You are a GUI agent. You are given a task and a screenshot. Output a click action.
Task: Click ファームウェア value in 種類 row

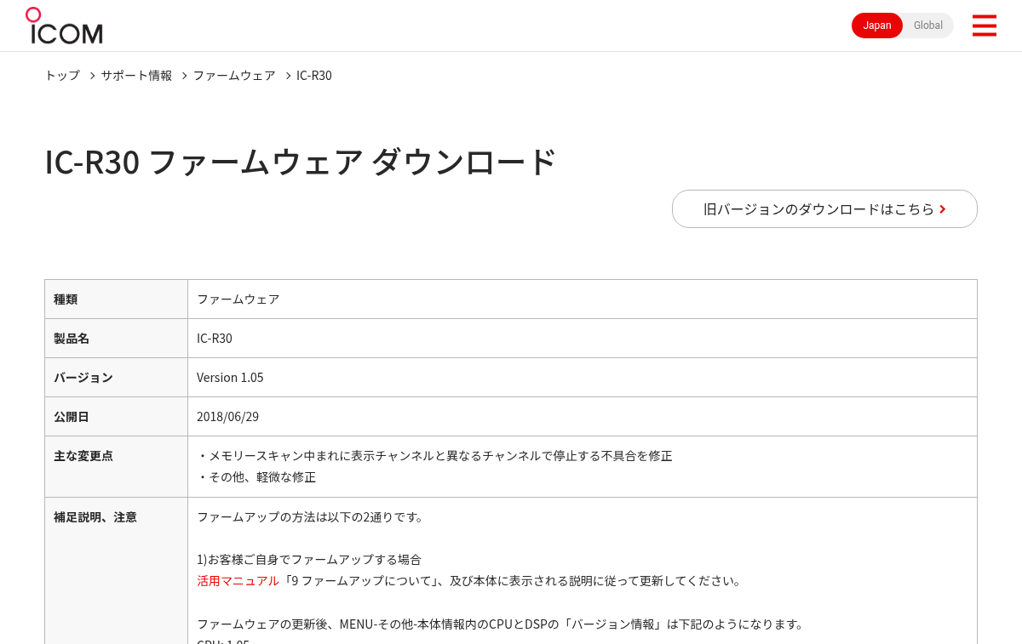tap(238, 299)
